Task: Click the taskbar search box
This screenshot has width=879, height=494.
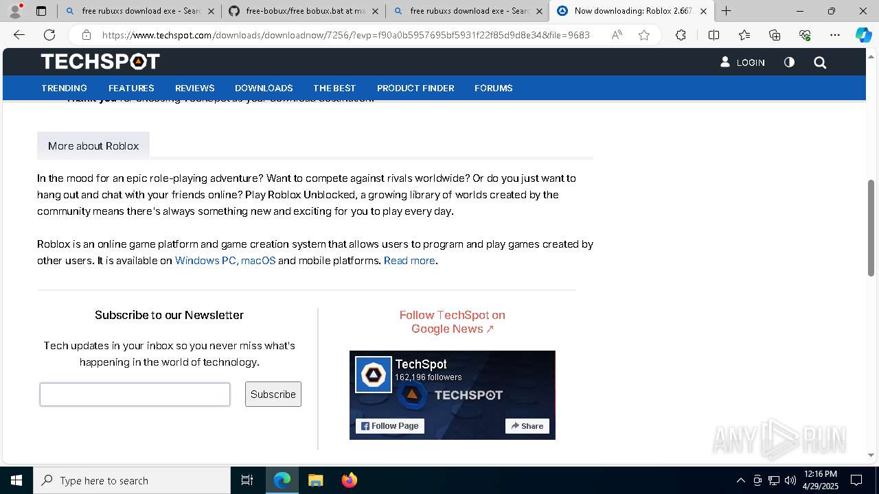Action: (132, 480)
